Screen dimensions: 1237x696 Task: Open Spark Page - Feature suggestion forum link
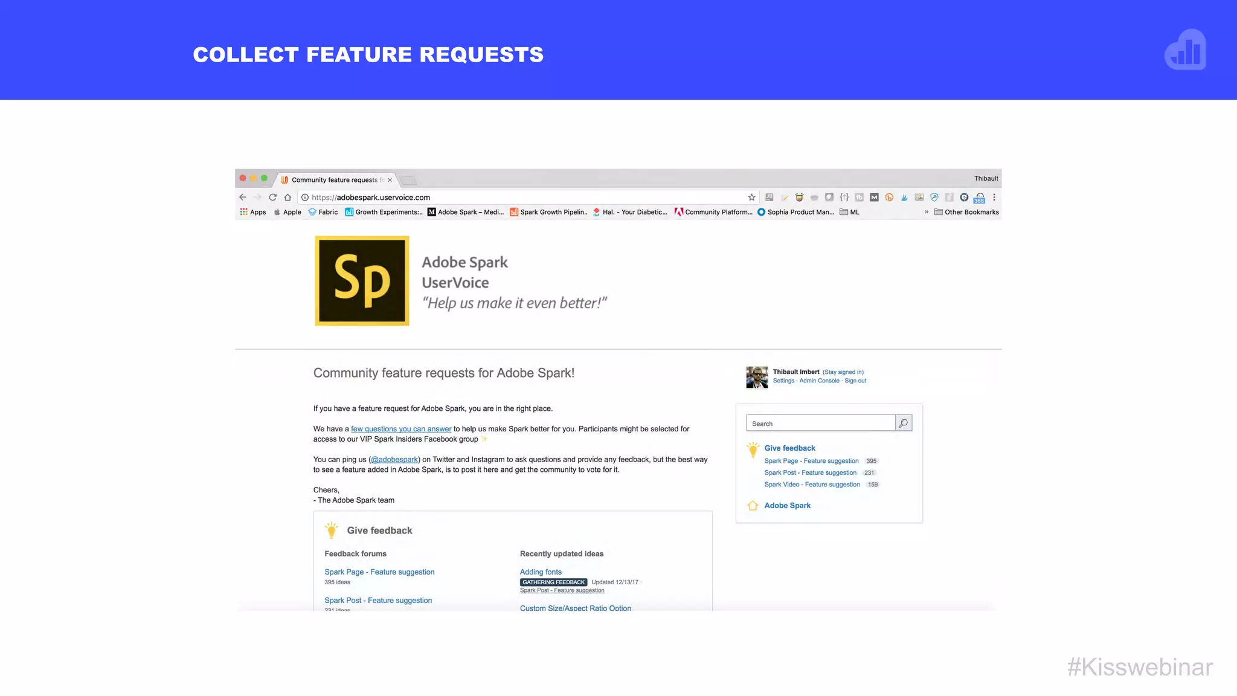pos(379,572)
